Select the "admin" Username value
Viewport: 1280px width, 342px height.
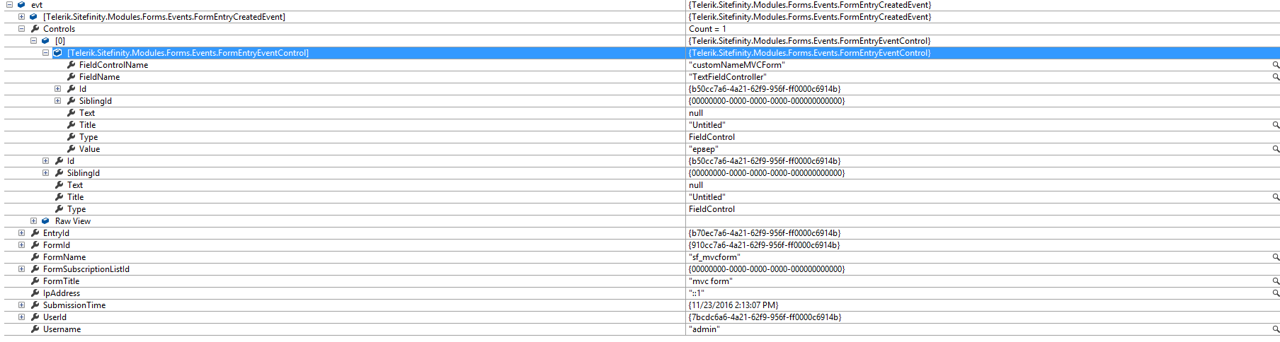pos(704,329)
